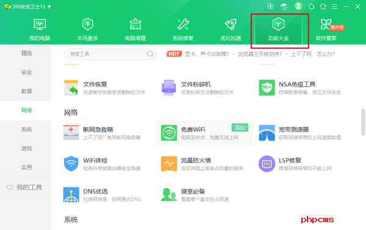Click the vertical scrollbar thumb
The image size is (366, 230).
pos(363,122)
